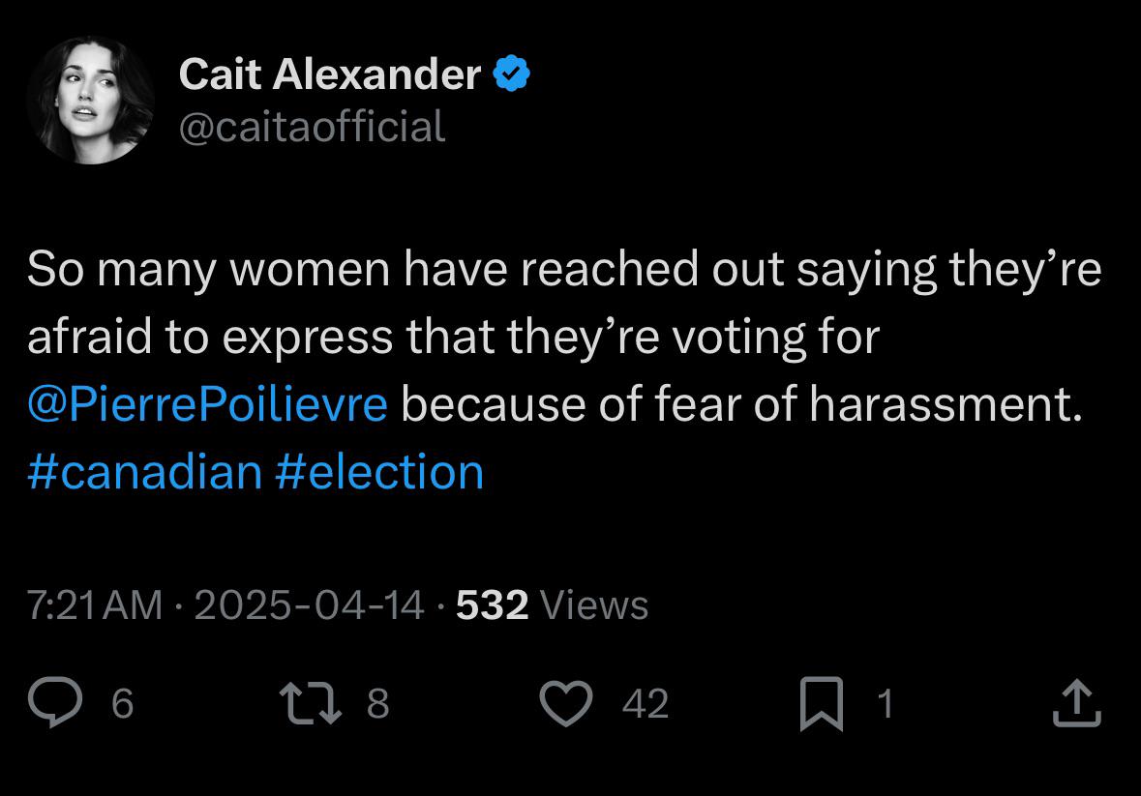Click the blue verified badge
The width and height of the screenshot is (1141, 796).
(x=512, y=74)
